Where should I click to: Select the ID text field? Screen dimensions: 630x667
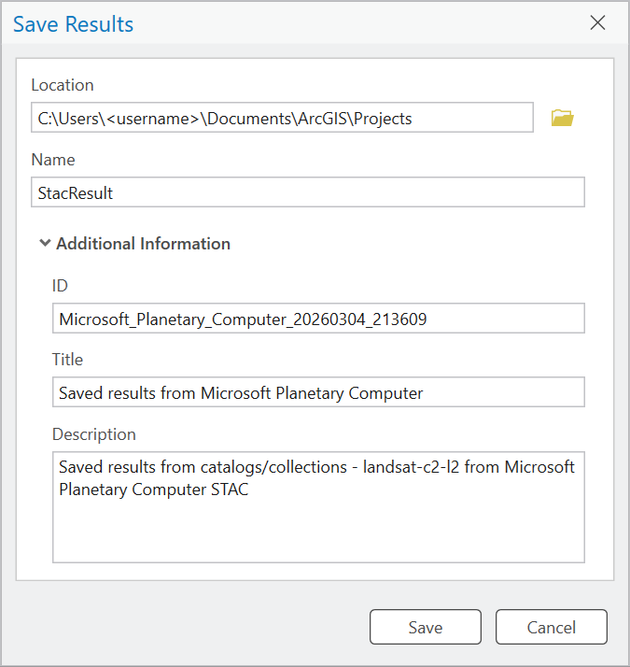coord(318,319)
